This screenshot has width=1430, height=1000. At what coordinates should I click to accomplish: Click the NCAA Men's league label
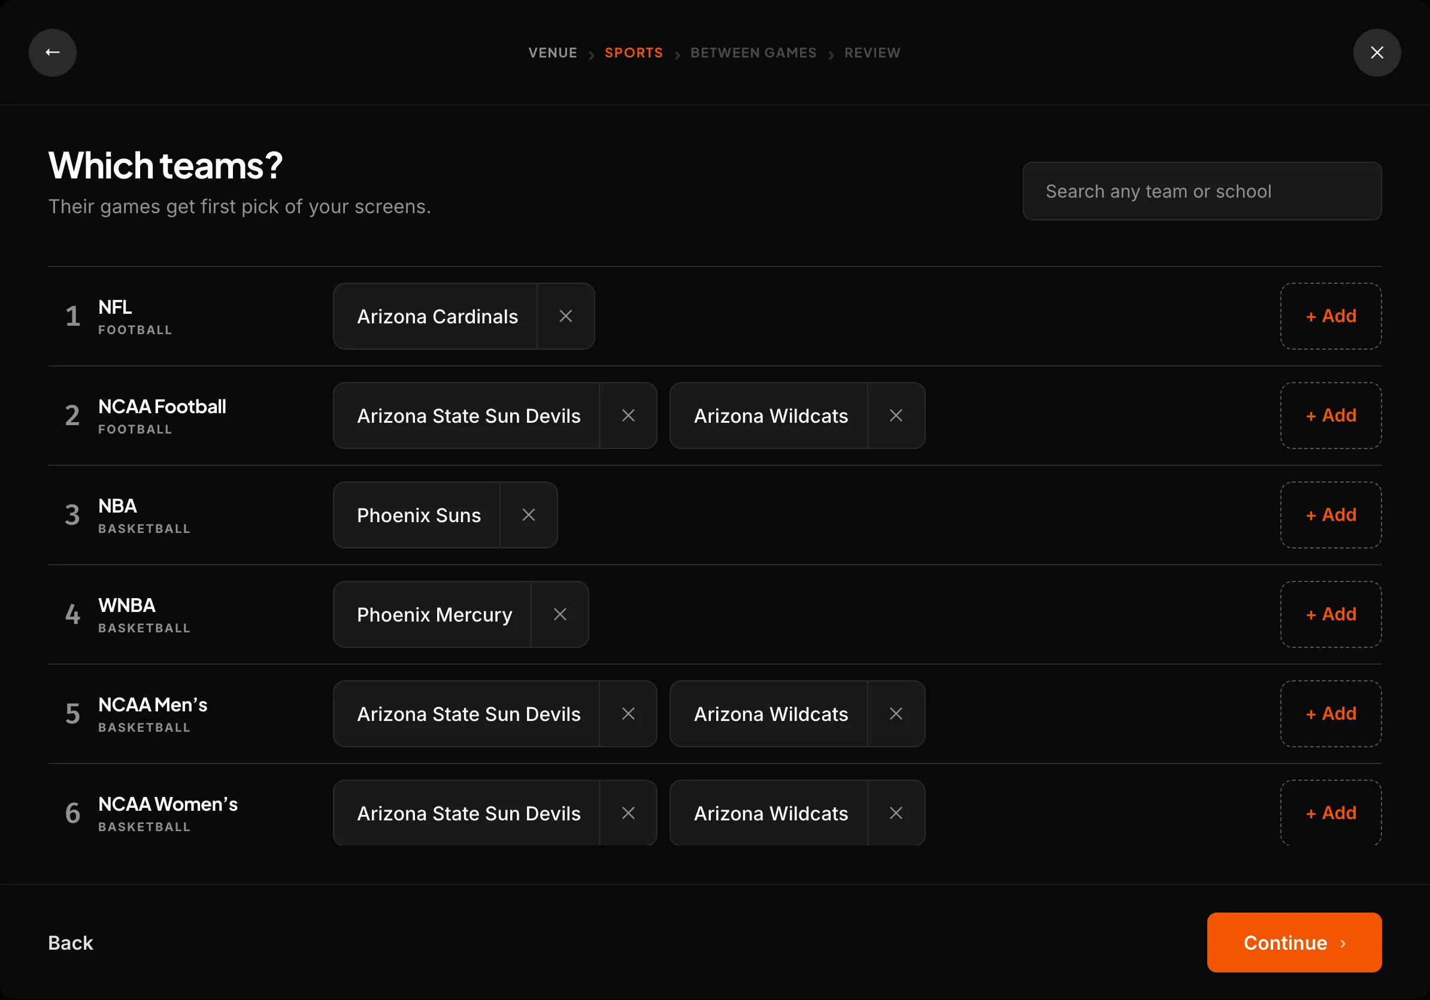tap(153, 705)
